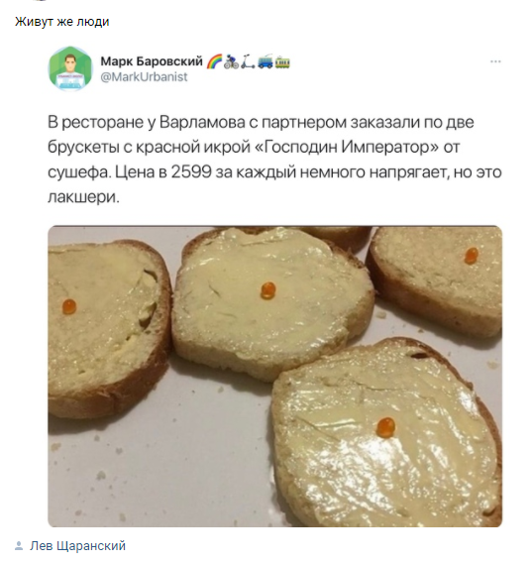This screenshot has width=532, height=564.
Task: Click the caviar egg on top-right slice
Action: click(471, 256)
